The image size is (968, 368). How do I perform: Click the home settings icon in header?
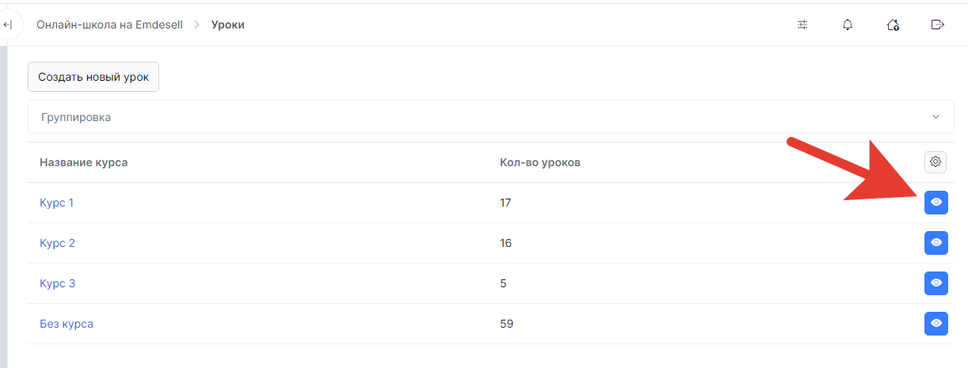[x=893, y=25]
